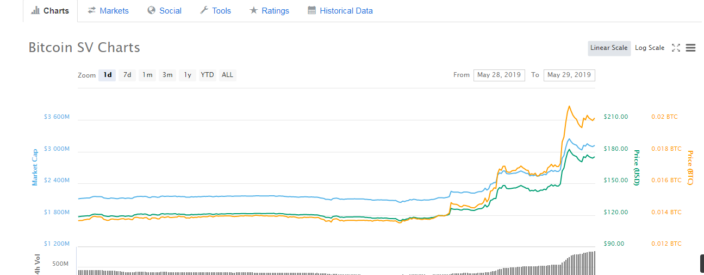Click the $150.00 price axis value
The width and height of the screenshot is (704, 275).
tap(616, 180)
